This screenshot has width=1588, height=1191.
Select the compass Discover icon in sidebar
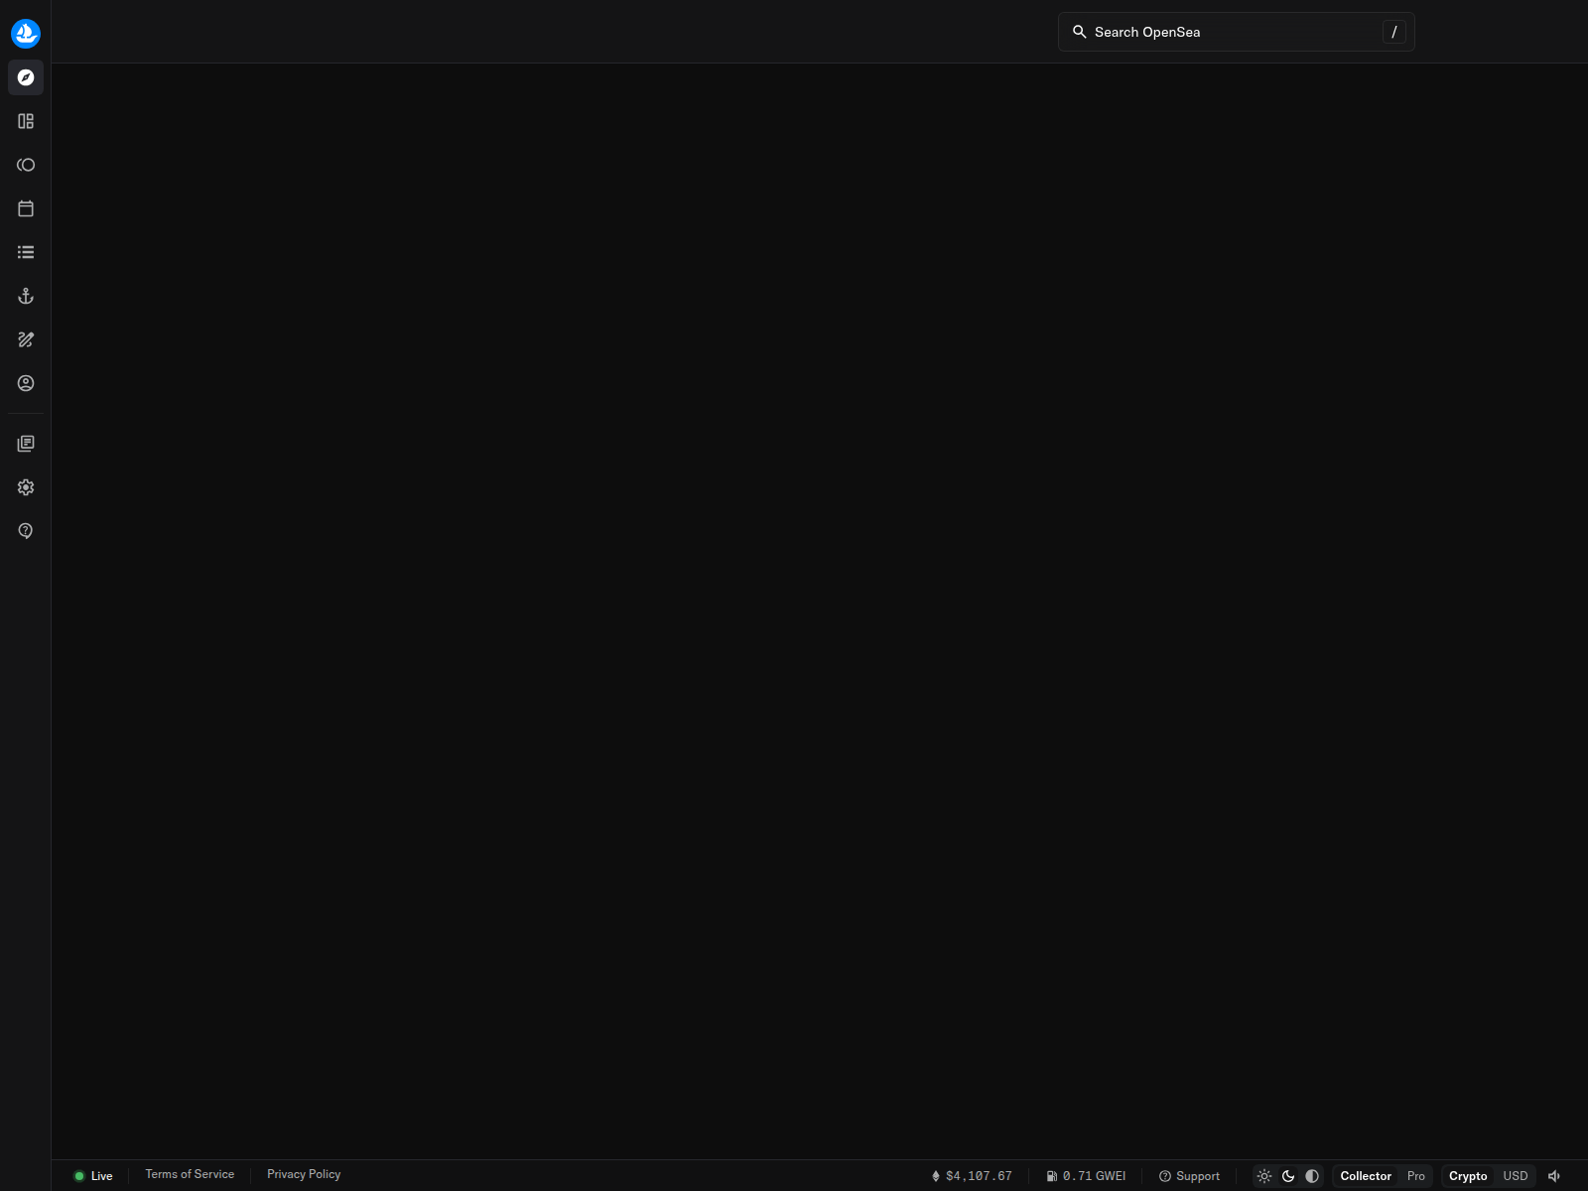click(26, 77)
